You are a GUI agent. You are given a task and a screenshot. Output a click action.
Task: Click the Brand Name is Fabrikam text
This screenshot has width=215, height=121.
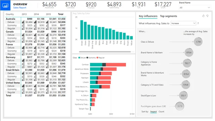click(152, 52)
